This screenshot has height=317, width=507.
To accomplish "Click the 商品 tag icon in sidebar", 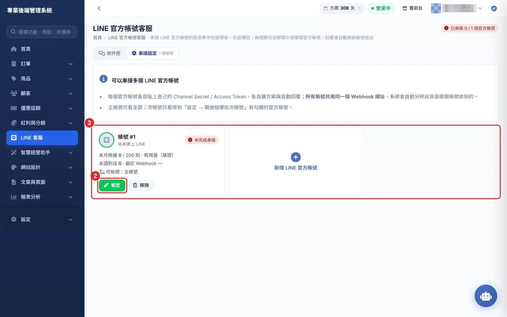I will 14,79.
